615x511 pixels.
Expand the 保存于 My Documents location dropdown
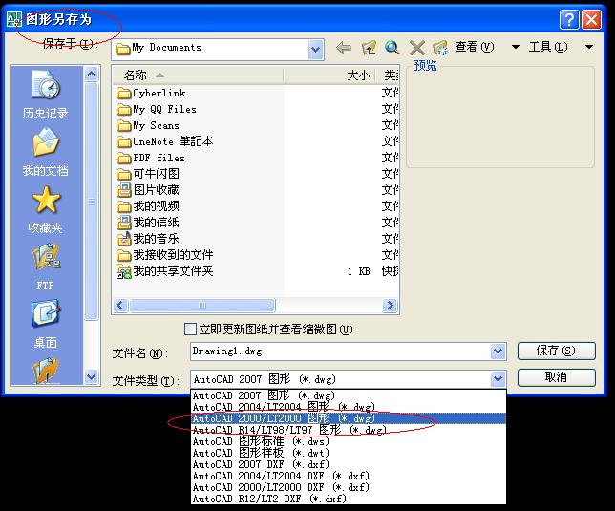(x=316, y=50)
